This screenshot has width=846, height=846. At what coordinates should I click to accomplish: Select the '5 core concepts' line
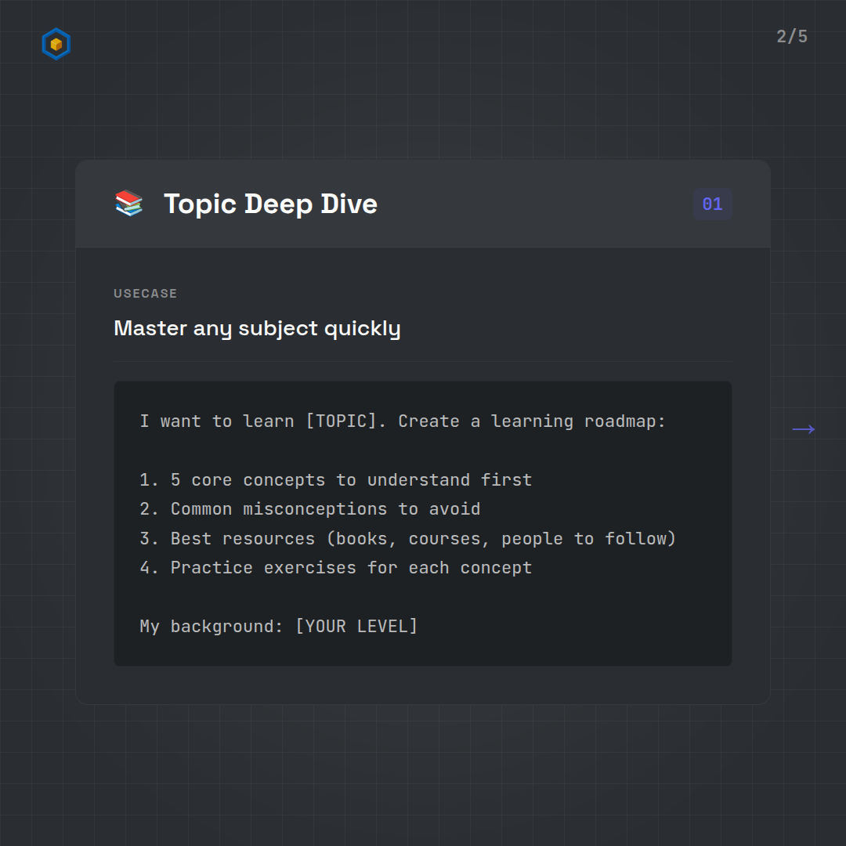(336, 480)
